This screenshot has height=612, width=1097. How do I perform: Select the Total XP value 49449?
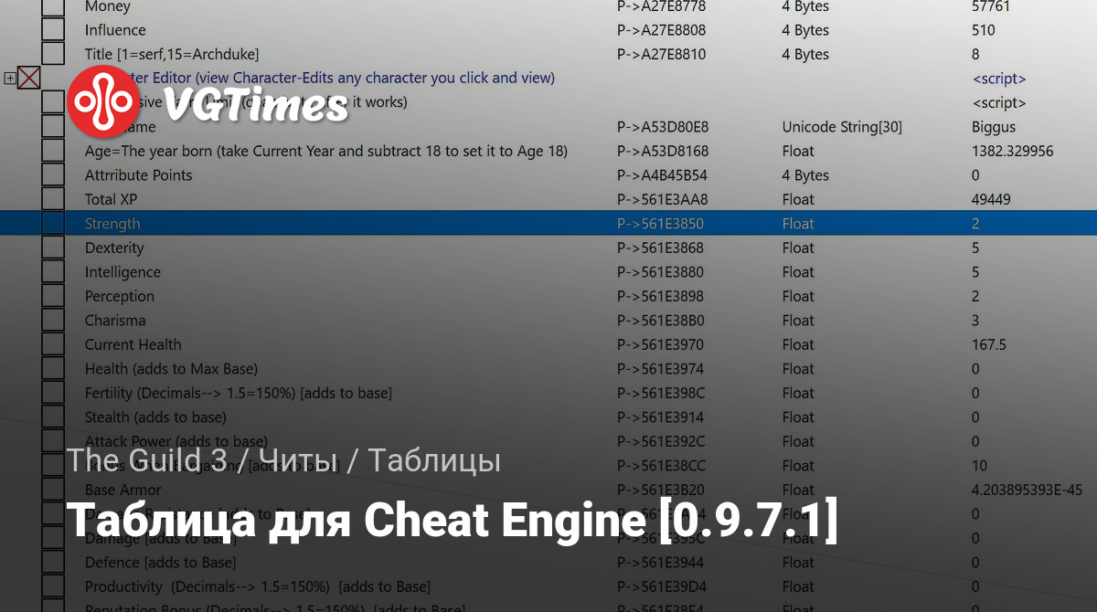[x=992, y=199]
